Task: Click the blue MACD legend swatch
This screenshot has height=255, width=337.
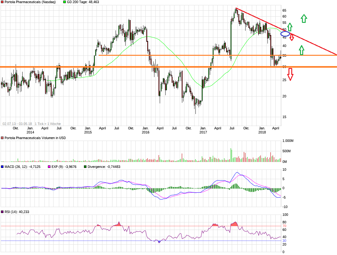Action: [2, 167]
